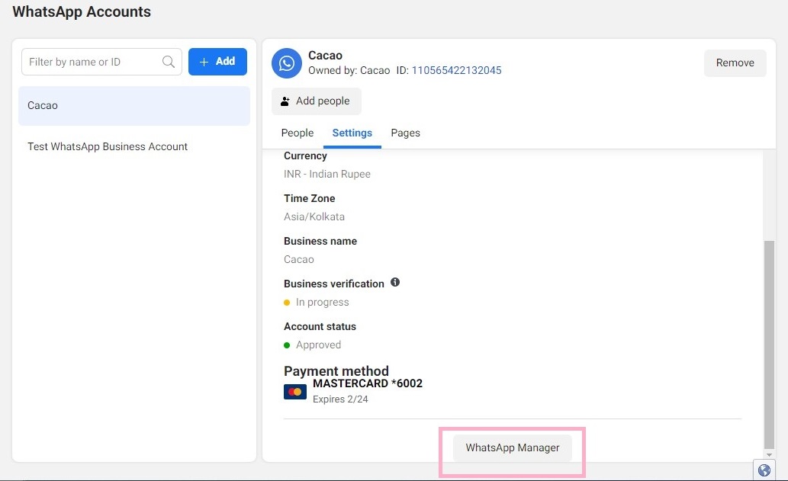Click the plus icon on Add button

coord(204,62)
